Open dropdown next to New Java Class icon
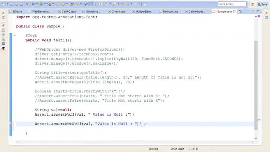The width and height of the screenshot is (270, 152). click(67, 4)
